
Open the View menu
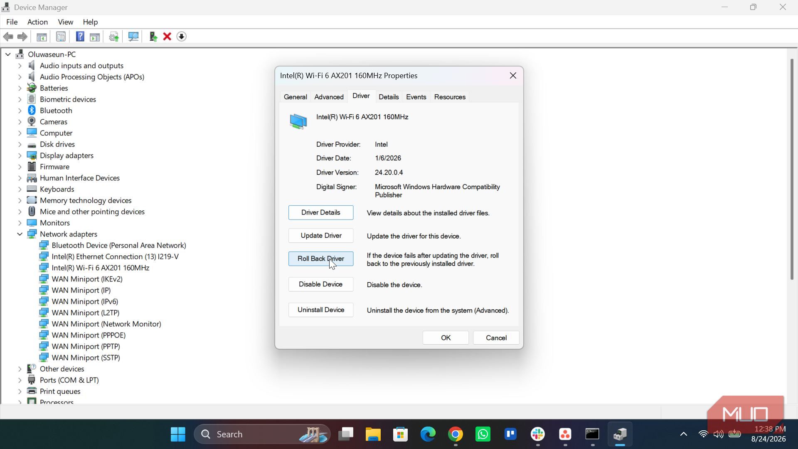pyautogui.click(x=65, y=22)
